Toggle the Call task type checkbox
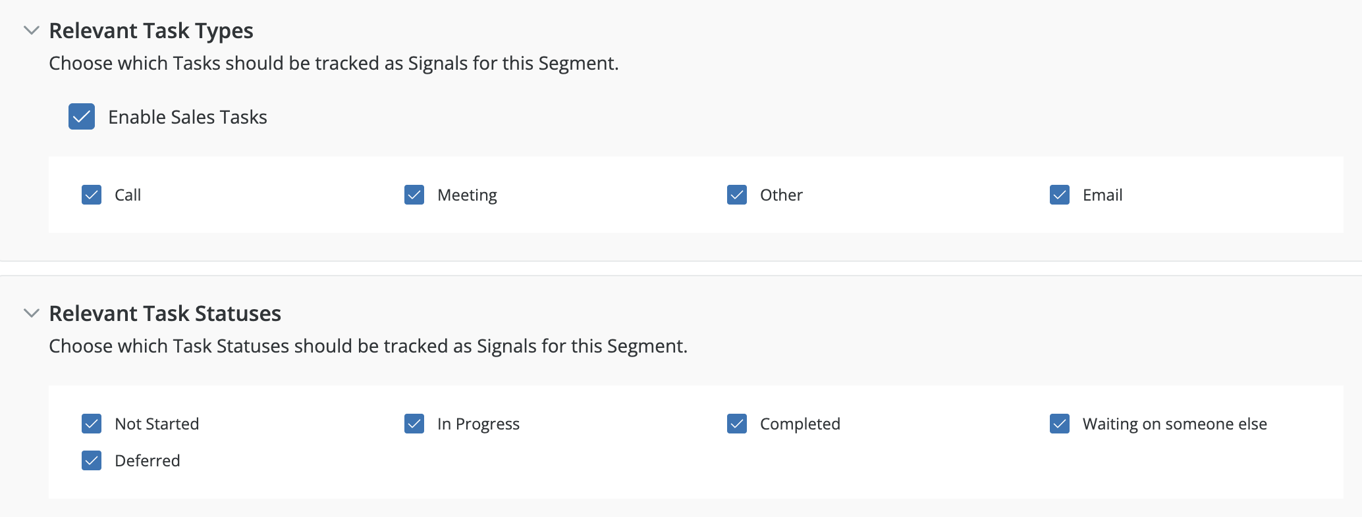The height and width of the screenshot is (517, 1362). [x=92, y=195]
